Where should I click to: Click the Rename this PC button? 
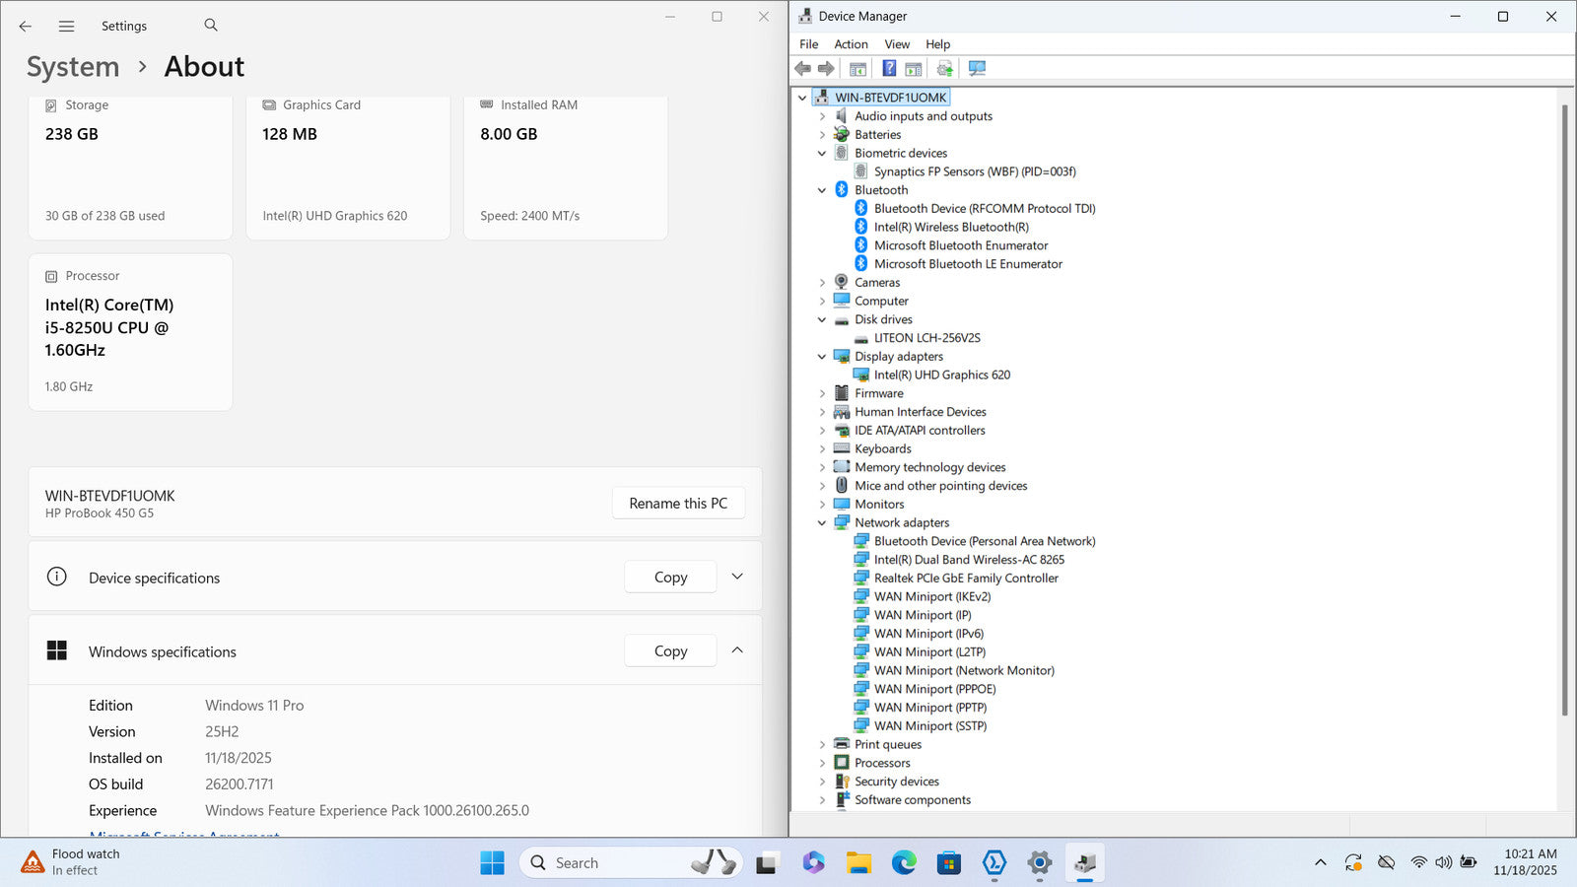[678, 503]
